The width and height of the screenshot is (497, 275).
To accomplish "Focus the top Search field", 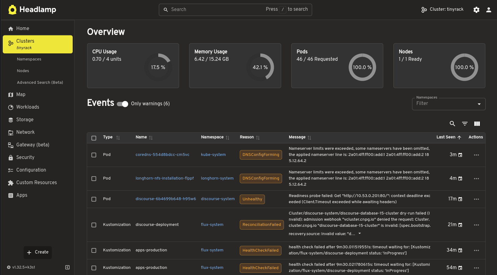I will pos(235,10).
